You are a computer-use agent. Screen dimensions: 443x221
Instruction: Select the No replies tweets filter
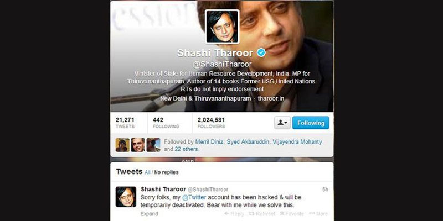tap(167, 172)
